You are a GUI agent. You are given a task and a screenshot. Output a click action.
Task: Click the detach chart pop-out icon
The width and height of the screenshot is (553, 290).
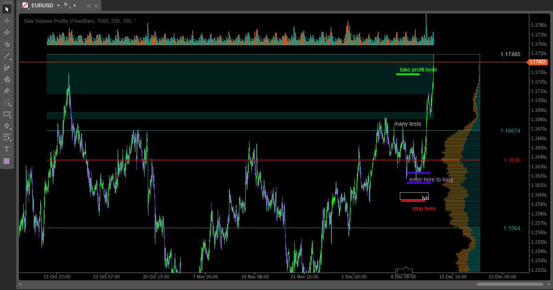89,6
